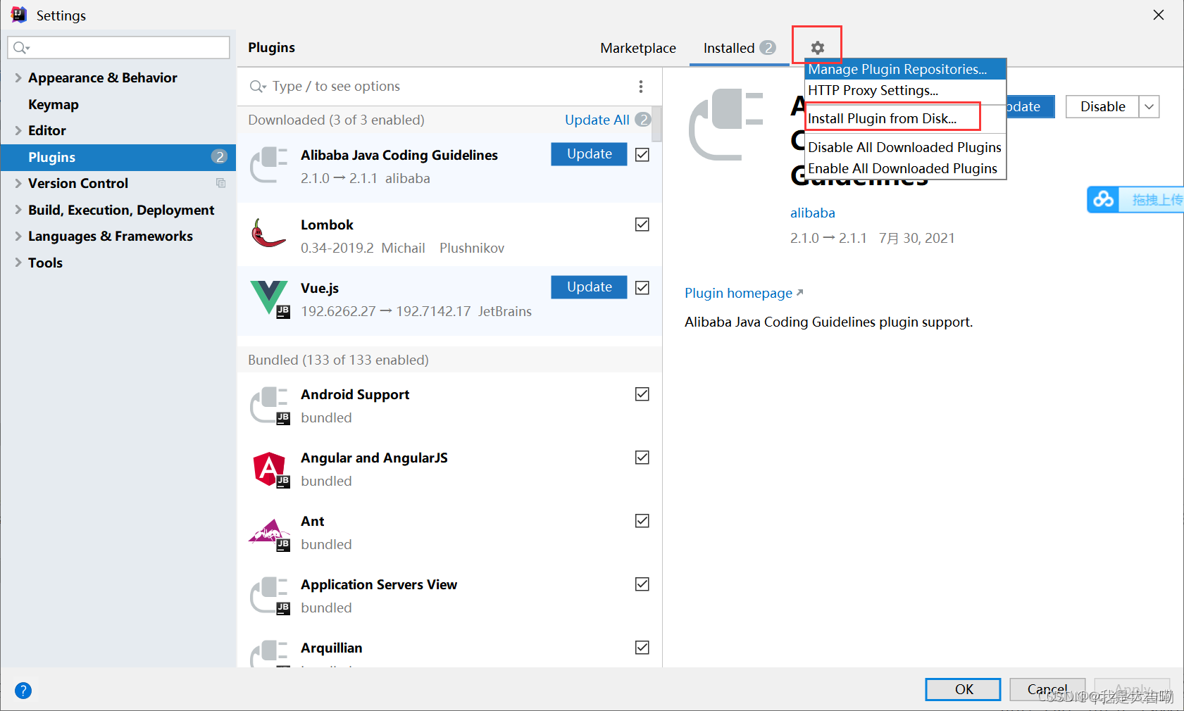Click the Arquillian plugin icon
This screenshot has height=711, width=1184.
[270, 653]
